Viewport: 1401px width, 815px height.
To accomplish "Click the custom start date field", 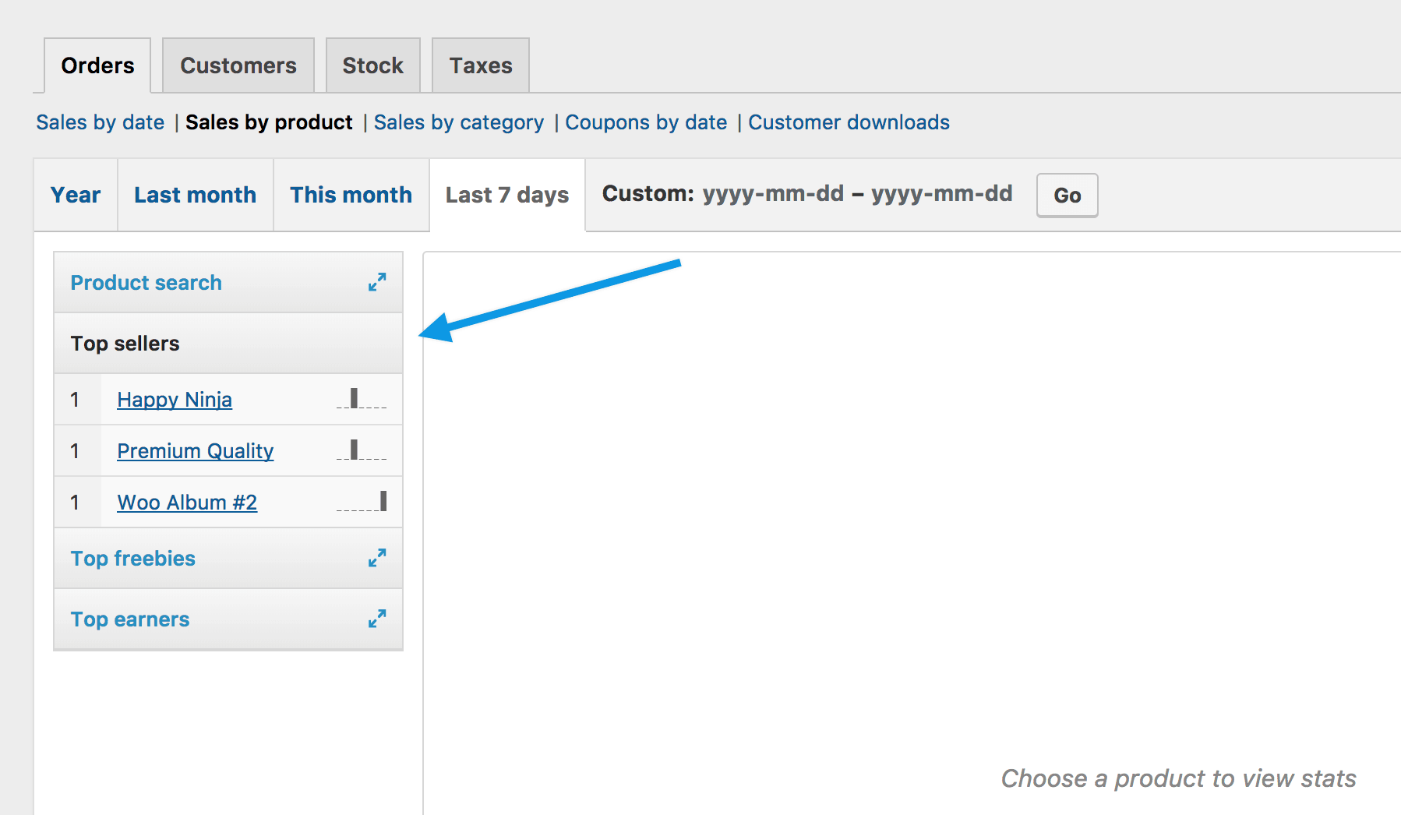I will coord(772,194).
